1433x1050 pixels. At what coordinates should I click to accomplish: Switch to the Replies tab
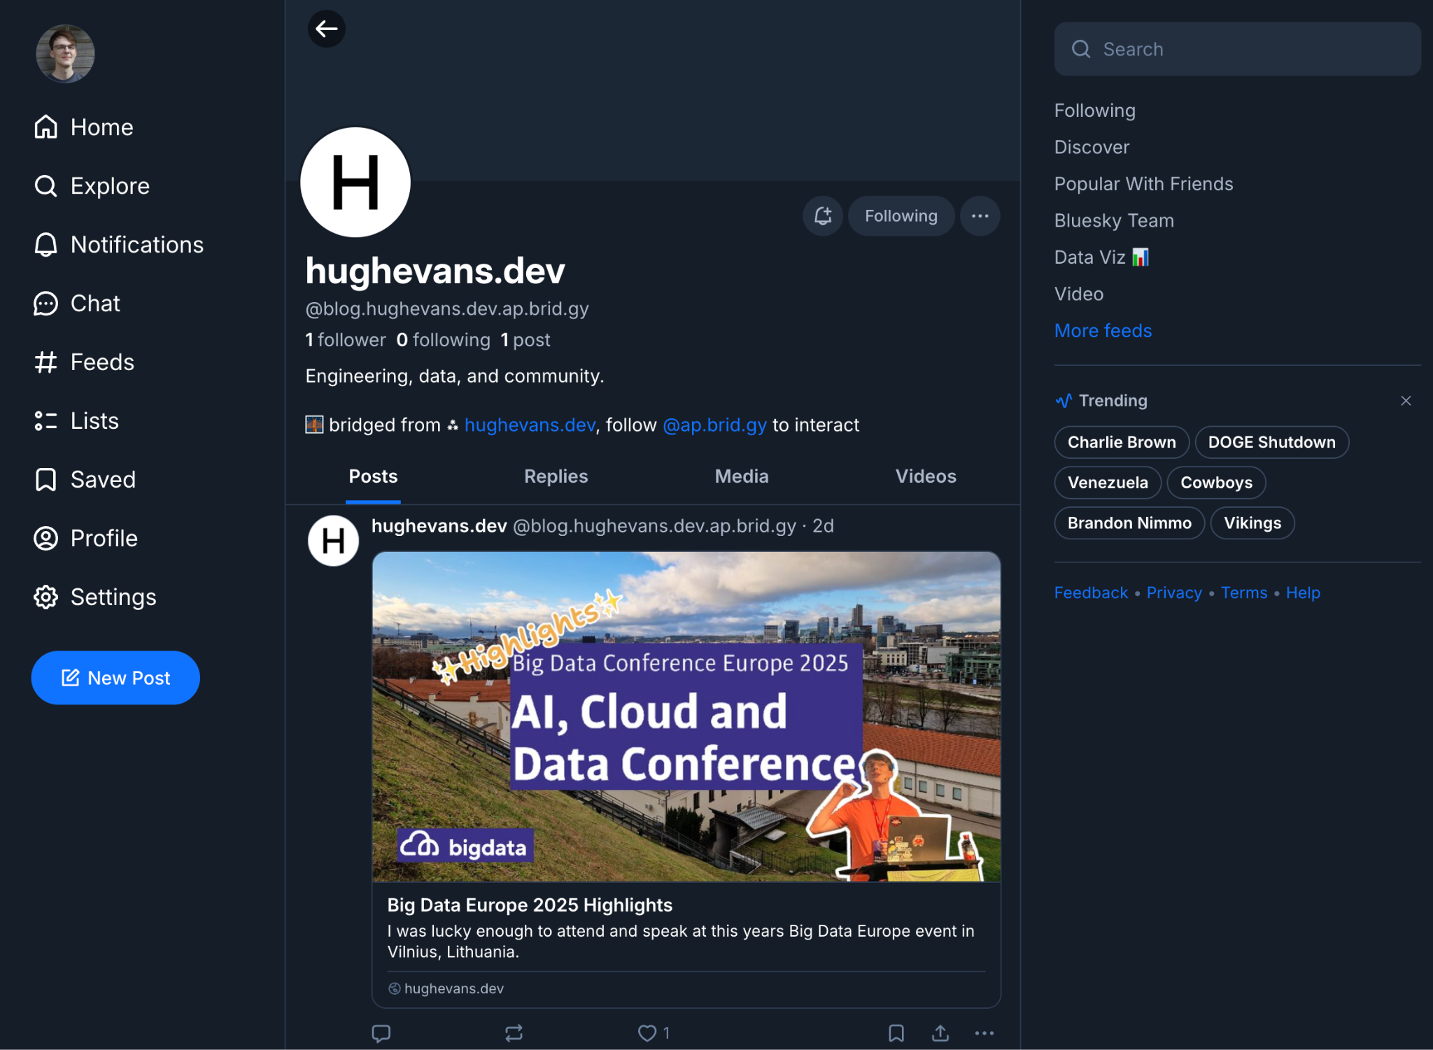(x=556, y=476)
